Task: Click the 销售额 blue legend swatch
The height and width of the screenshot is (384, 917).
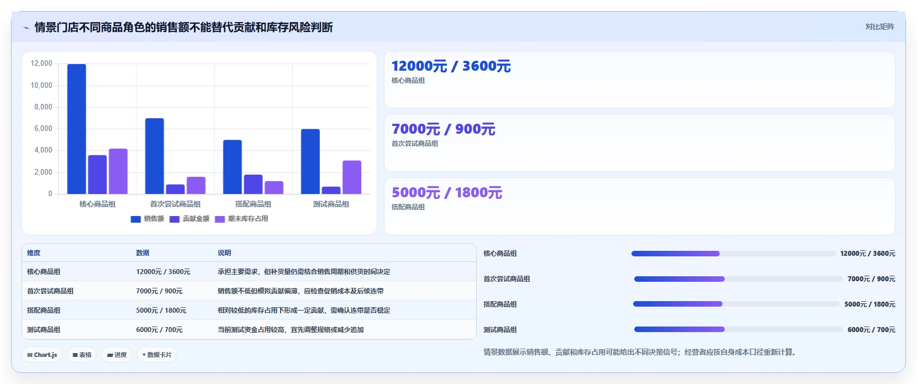Action: click(135, 219)
